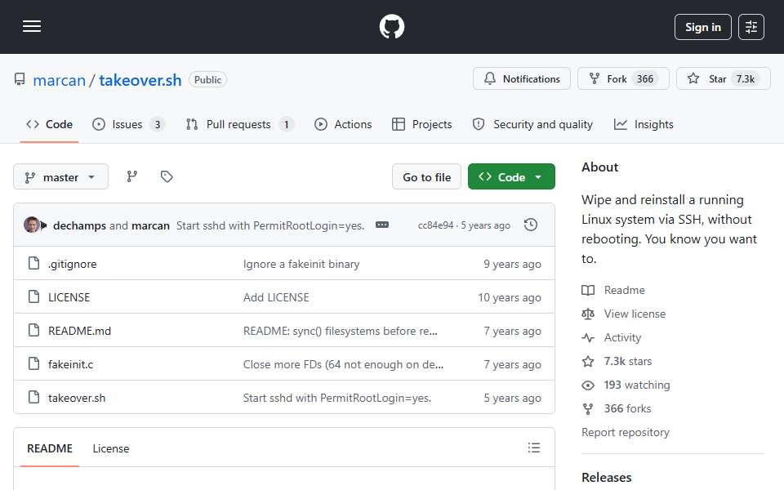Open the .gitignore file
The height and width of the screenshot is (490, 784).
[x=73, y=264]
